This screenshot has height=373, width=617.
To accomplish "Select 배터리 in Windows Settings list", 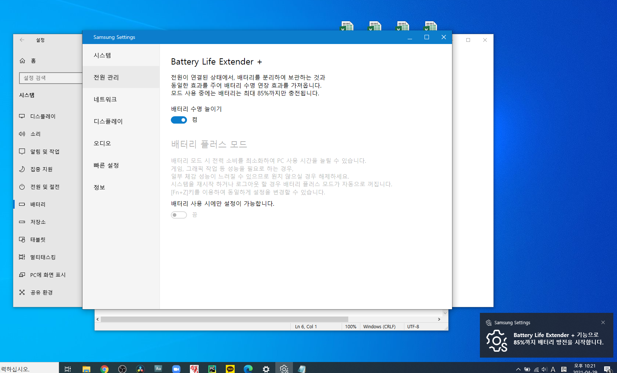I will (x=48, y=204).
